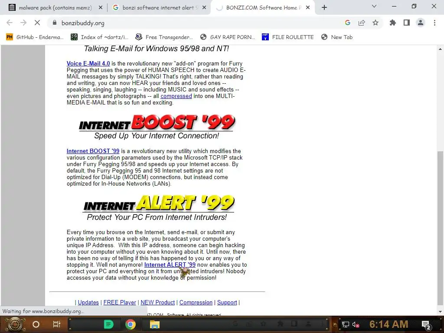Open Cortana search circle on taskbar
This screenshot has height=333, width=444.
pyautogui.click(x=36, y=324)
